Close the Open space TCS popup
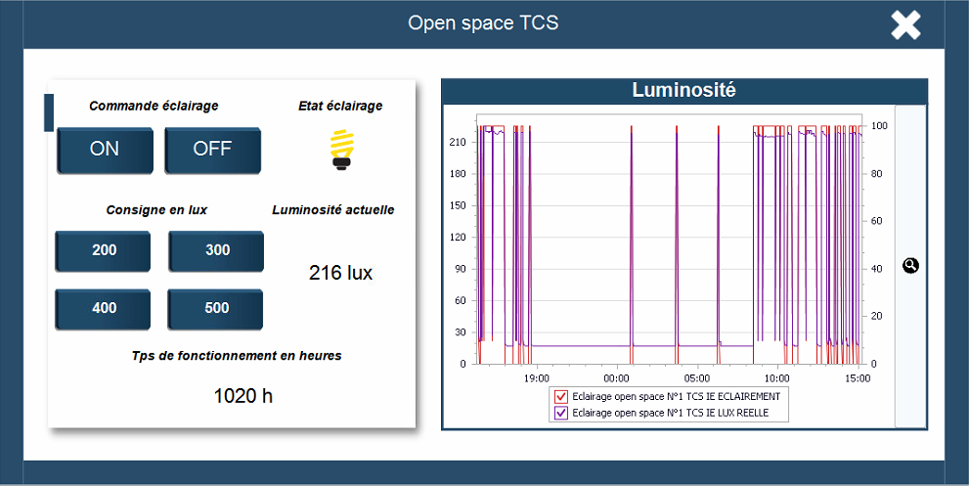969x486 pixels. (x=906, y=25)
